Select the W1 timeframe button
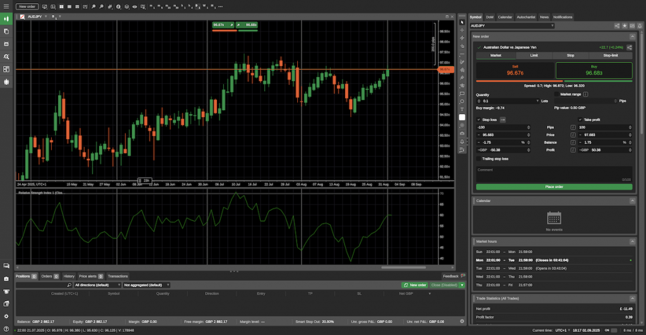The height and width of the screenshot is (335, 646). [x=205, y=6]
